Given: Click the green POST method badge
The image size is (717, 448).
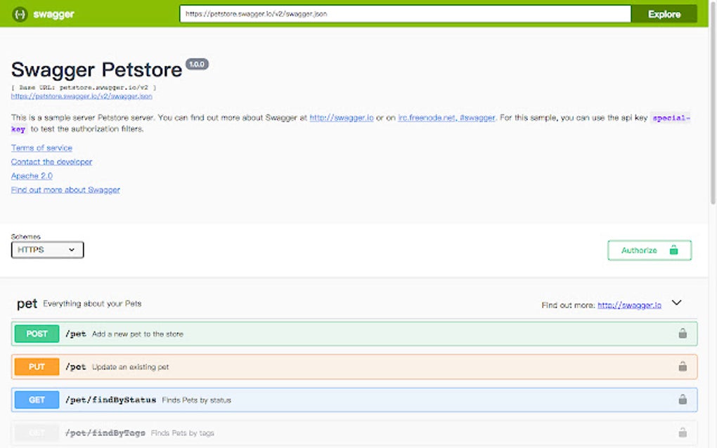Looking at the screenshot, I should (36, 334).
